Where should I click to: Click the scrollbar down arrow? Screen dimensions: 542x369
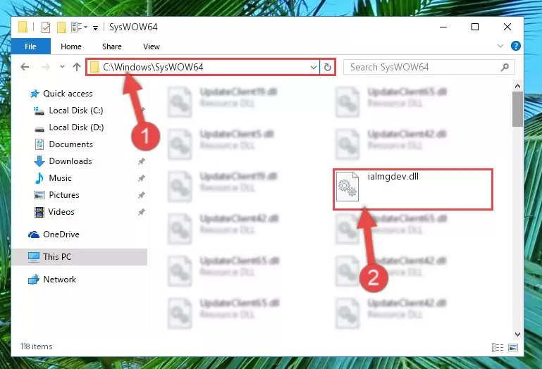(x=517, y=334)
